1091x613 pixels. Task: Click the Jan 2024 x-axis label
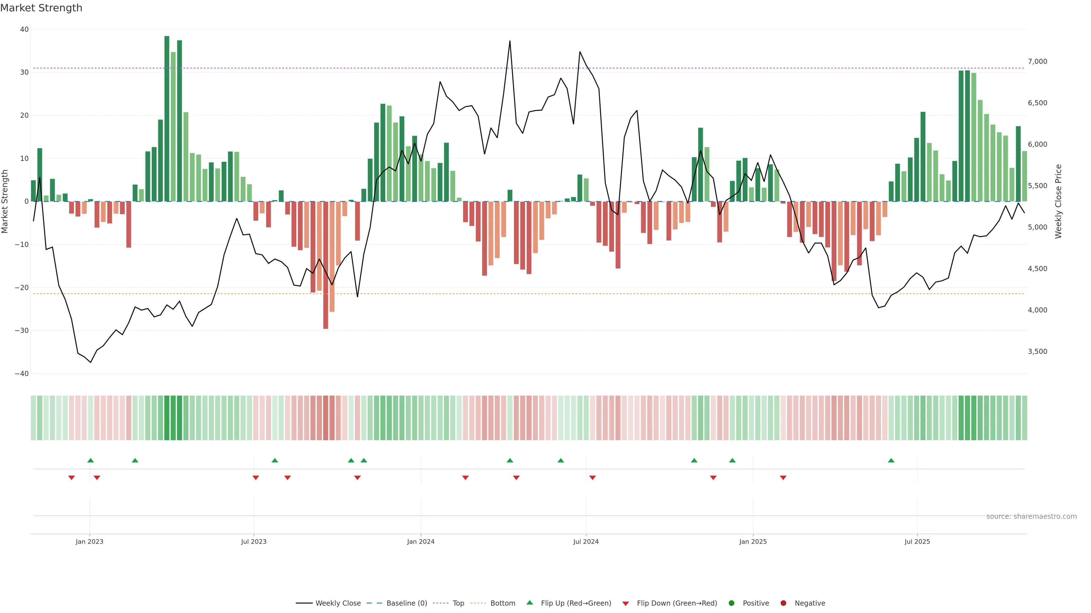click(420, 541)
